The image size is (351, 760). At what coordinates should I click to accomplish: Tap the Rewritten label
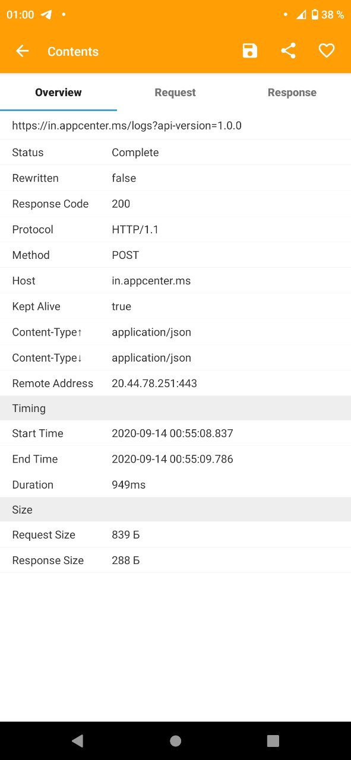tap(35, 178)
